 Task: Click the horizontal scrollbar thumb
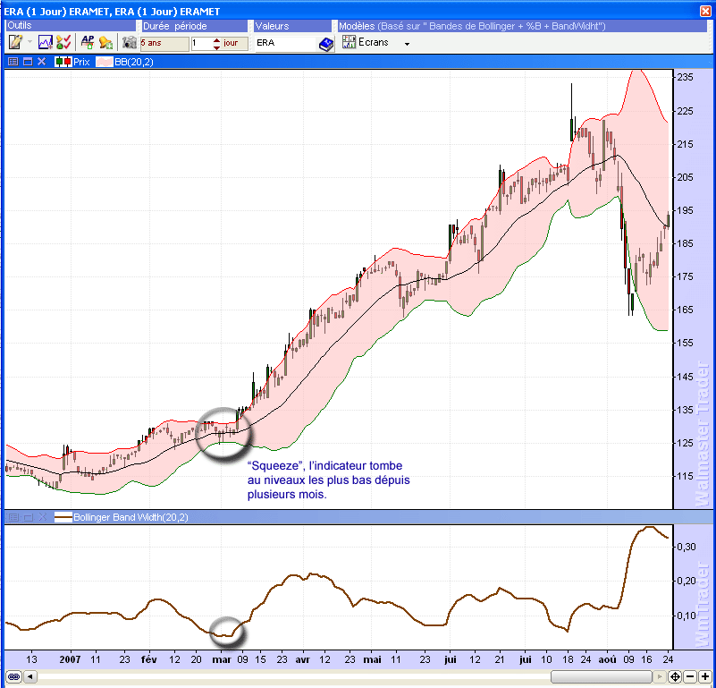click(601, 676)
